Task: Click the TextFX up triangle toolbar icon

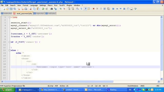Action: click(117, 9)
